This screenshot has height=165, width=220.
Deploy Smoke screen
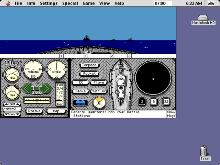[80, 91]
